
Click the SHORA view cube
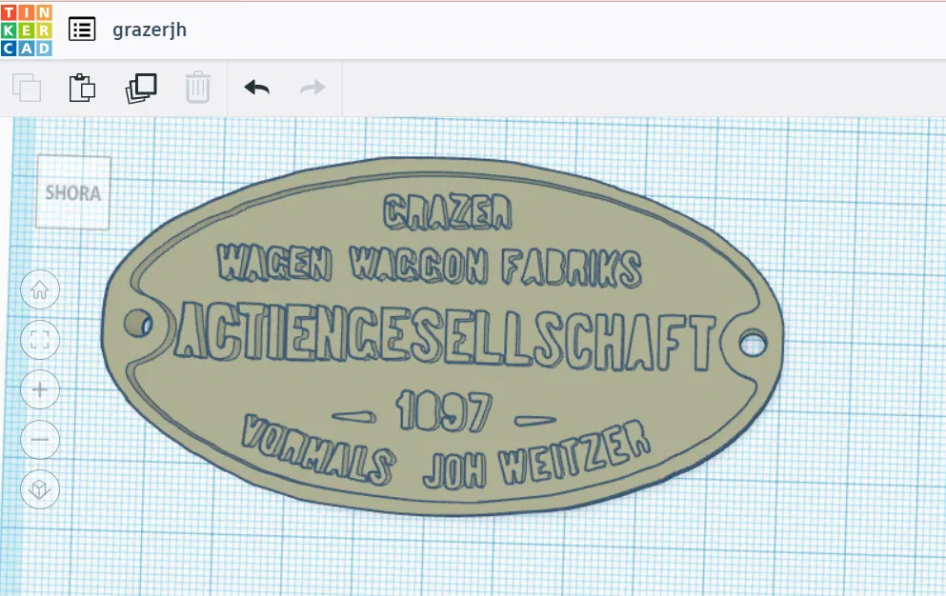click(x=73, y=192)
